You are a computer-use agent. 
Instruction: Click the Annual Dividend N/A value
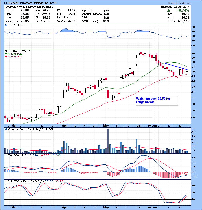(x=106, y=14)
